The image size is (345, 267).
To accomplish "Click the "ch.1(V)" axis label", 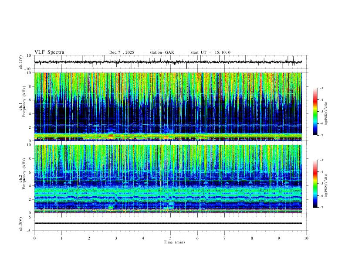I will (x=21, y=62).
